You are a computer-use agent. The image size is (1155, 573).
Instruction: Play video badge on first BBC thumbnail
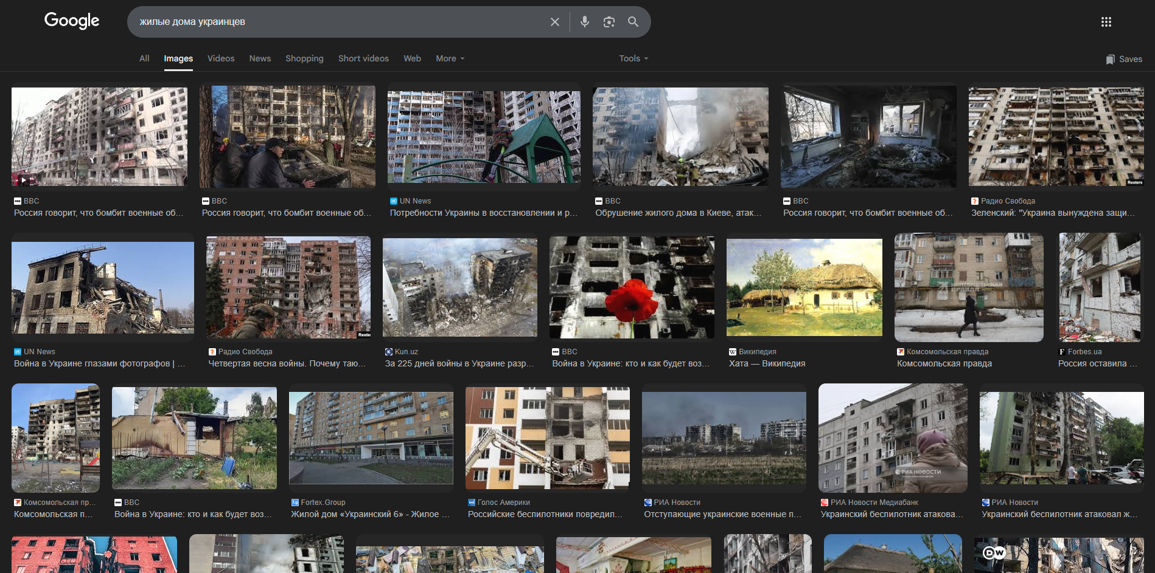23,180
